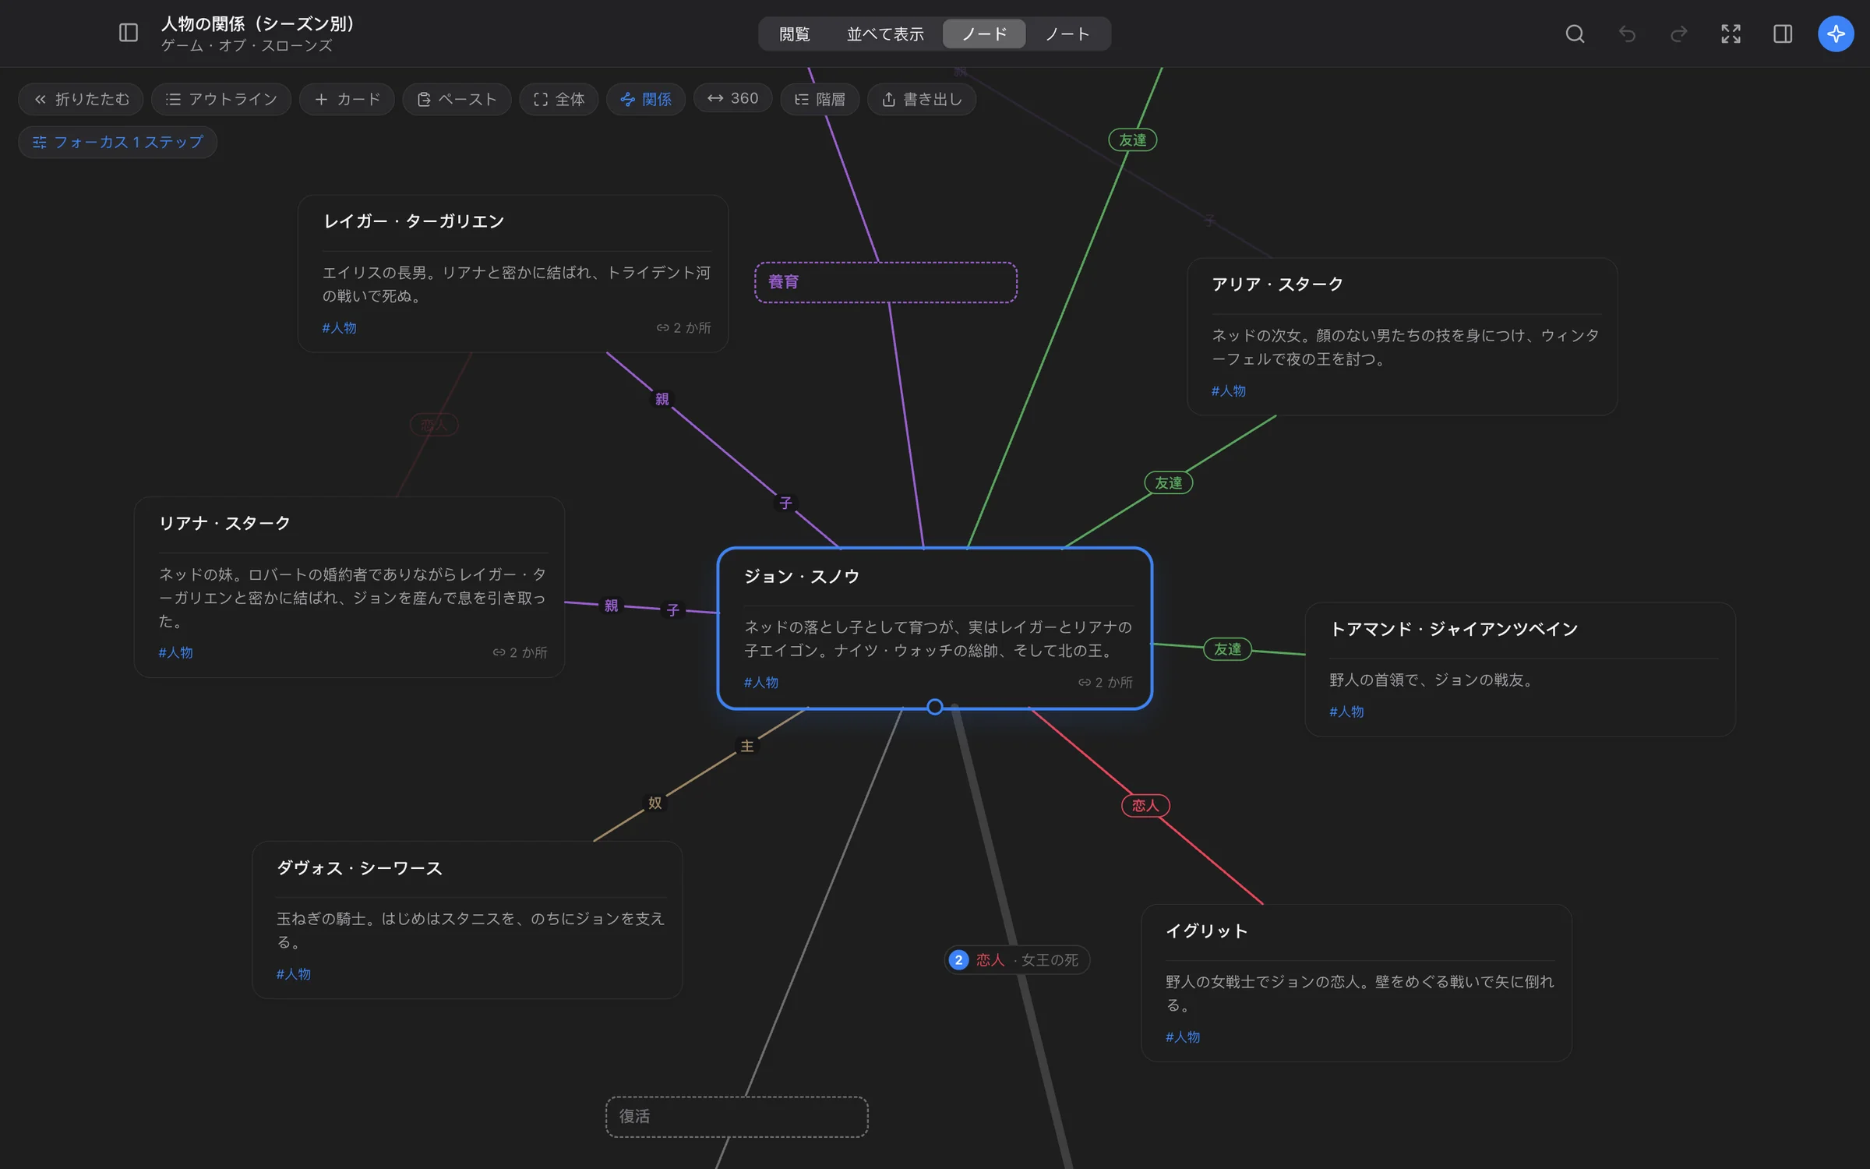Image resolution: width=1870 pixels, height=1169 pixels.
Task: Open the アウトライン outline view
Action: (221, 99)
